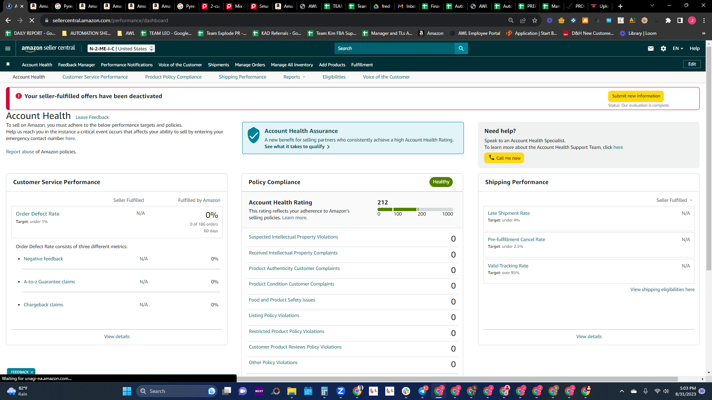Image resolution: width=712 pixels, height=400 pixels.
Task: Open the Chrome tab search dropdown arrow
Action: coord(652,6)
